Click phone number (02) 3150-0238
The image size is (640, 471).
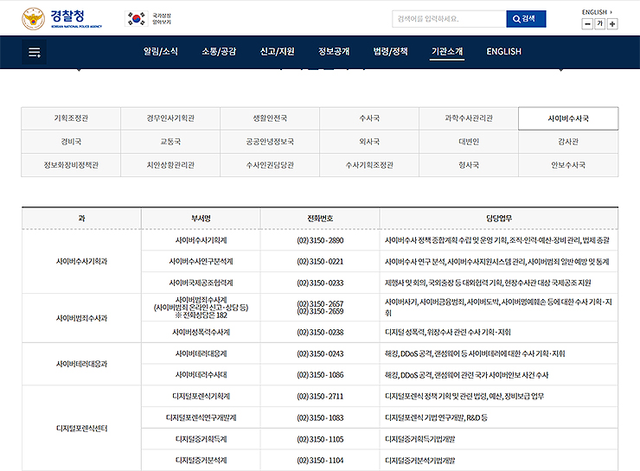(320, 333)
